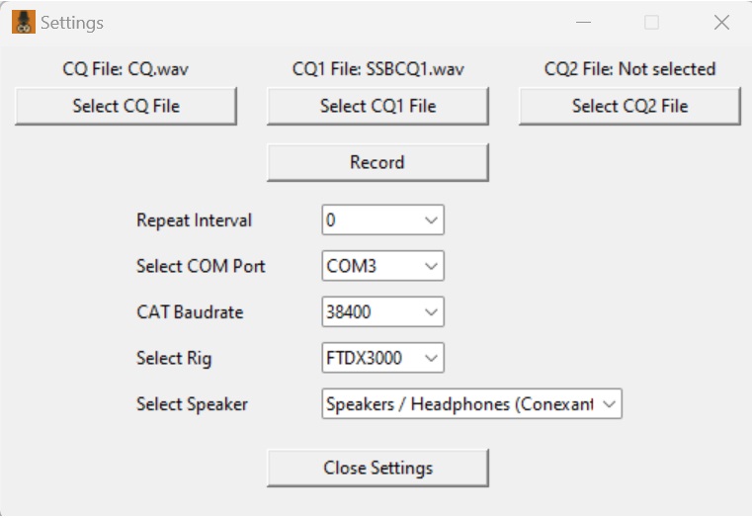Open the Select COM Port dropdown arrow
The image size is (752, 518).
coord(431,266)
